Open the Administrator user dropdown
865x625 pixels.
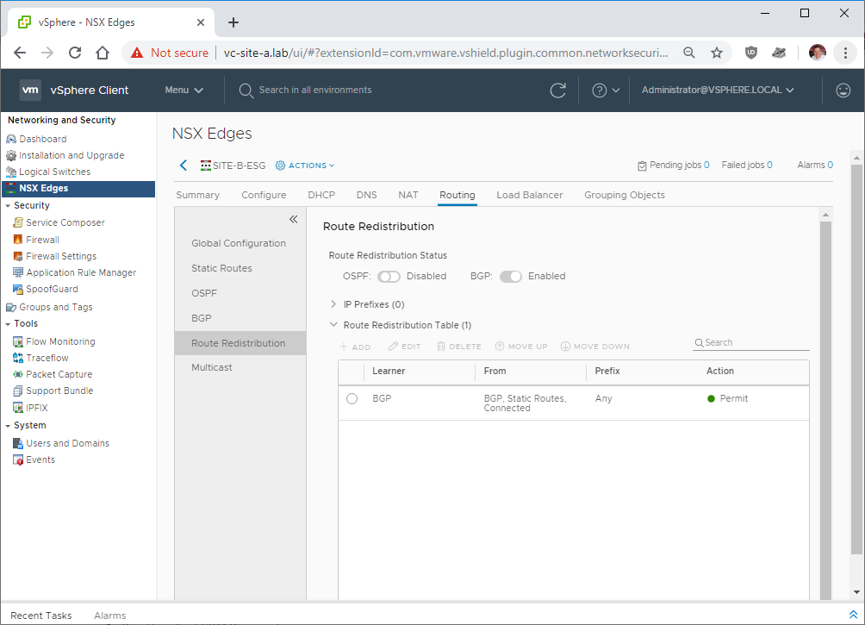[x=718, y=90]
